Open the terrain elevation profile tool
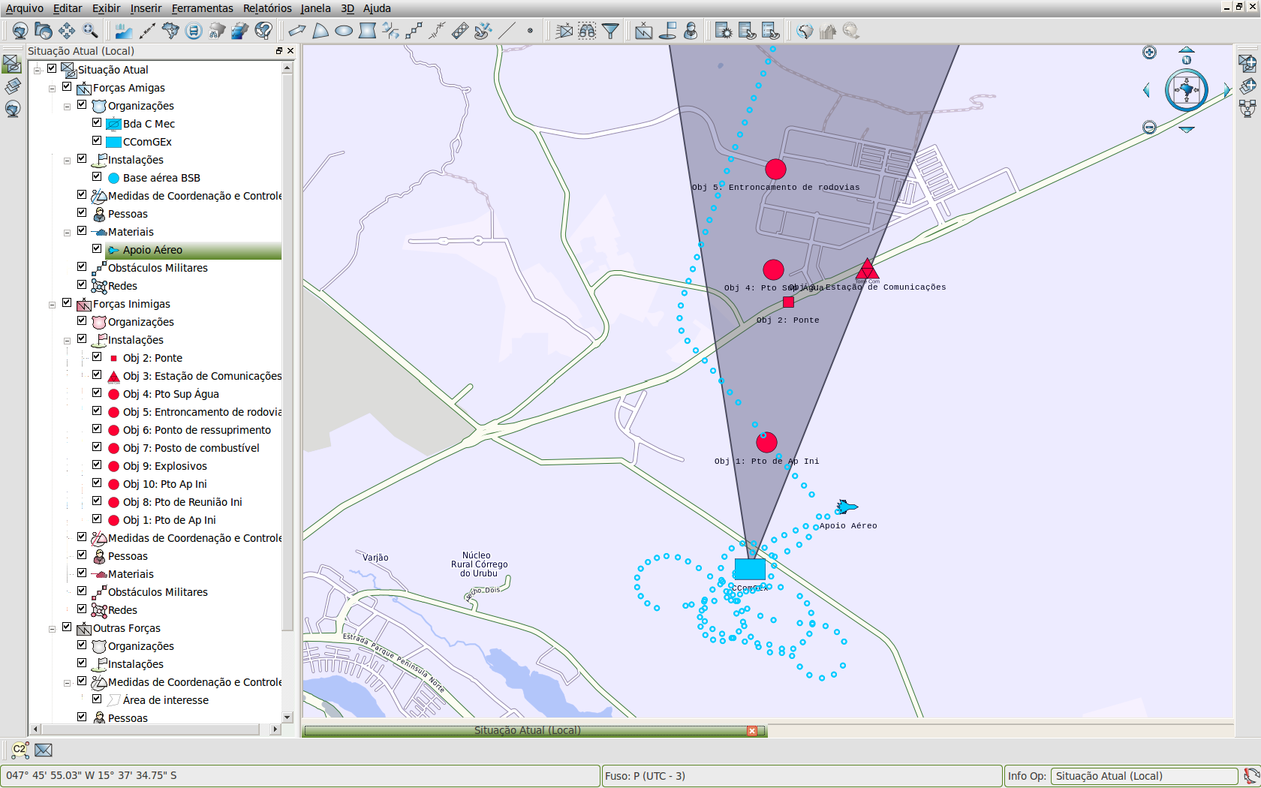1261x788 pixels. coord(124,31)
